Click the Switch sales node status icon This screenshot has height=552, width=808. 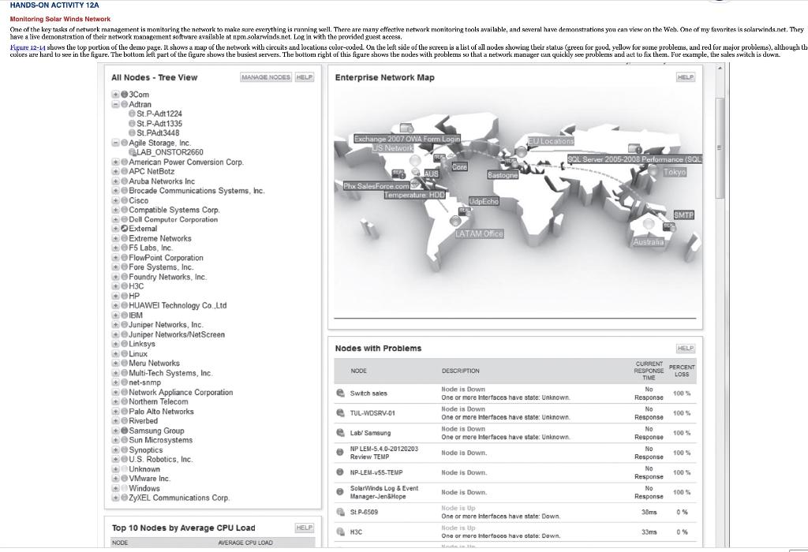pos(340,393)
